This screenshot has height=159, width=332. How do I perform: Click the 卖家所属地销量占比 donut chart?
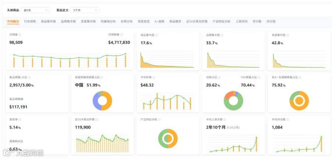(103, 101)
